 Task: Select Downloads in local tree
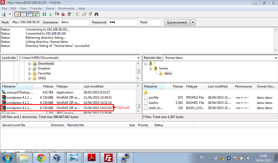(x=46, y=64)
